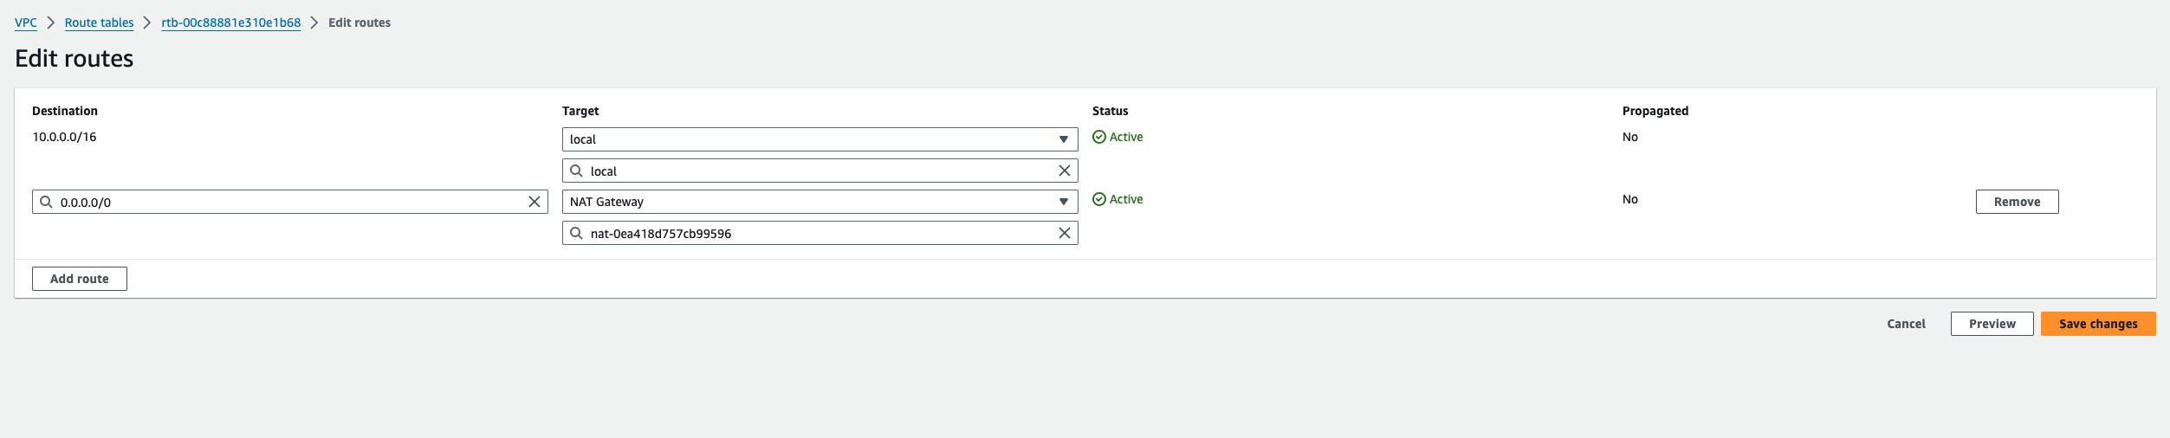Open the local target dropdown
The height and width of the screenshot is (438, 2170).
(819, 139)
